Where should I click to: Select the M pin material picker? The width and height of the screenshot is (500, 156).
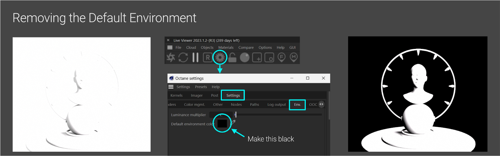coord(293,57)
